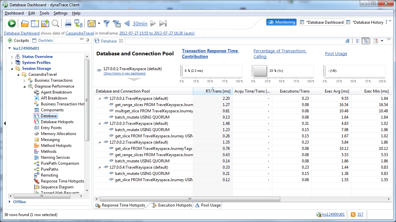The width and height of the screenshot is (396, 222).
Task: Toggle the tree view mode button
Action: coord(365,41)
